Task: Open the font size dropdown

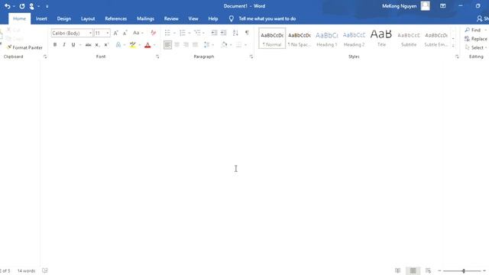Action: 108,33
